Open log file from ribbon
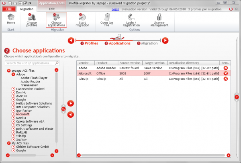 click(x=107, y=20)
